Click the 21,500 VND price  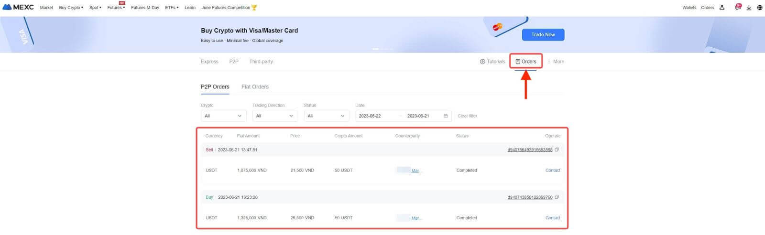tap(302, 171)
